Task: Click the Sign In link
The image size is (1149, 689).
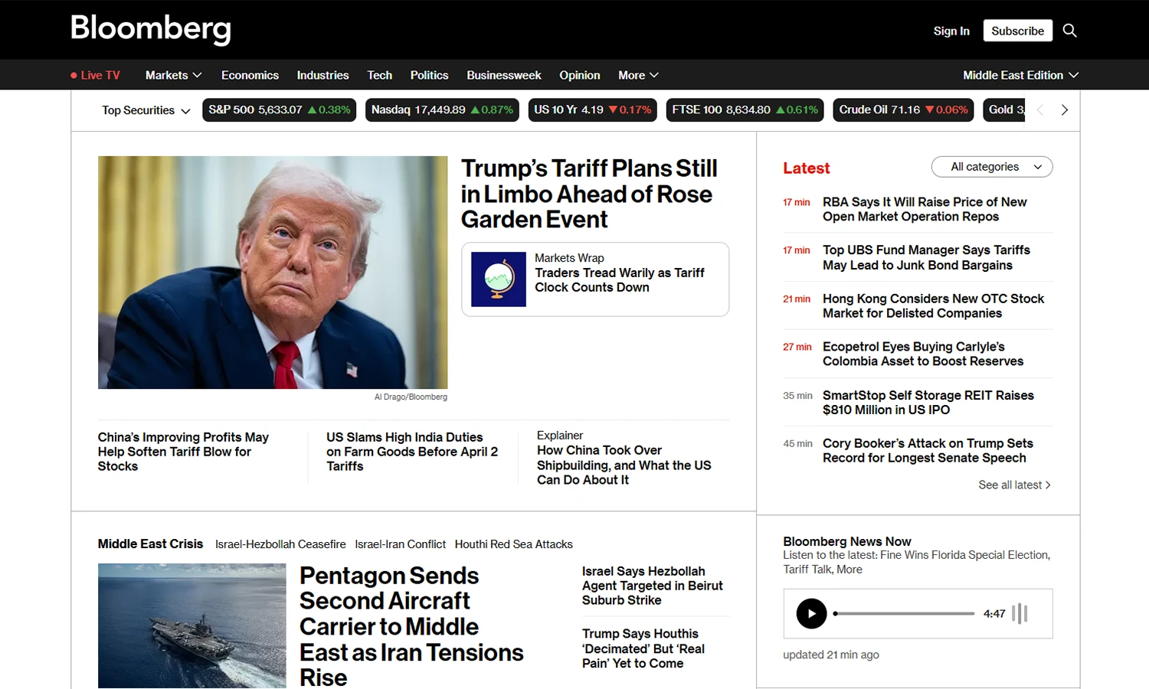Action: tap(951, 31)
